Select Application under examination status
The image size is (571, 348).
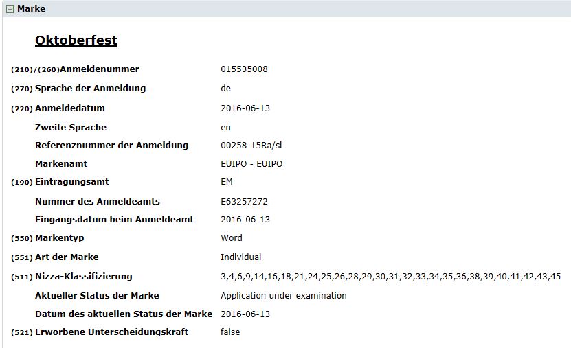click(283, 296)
